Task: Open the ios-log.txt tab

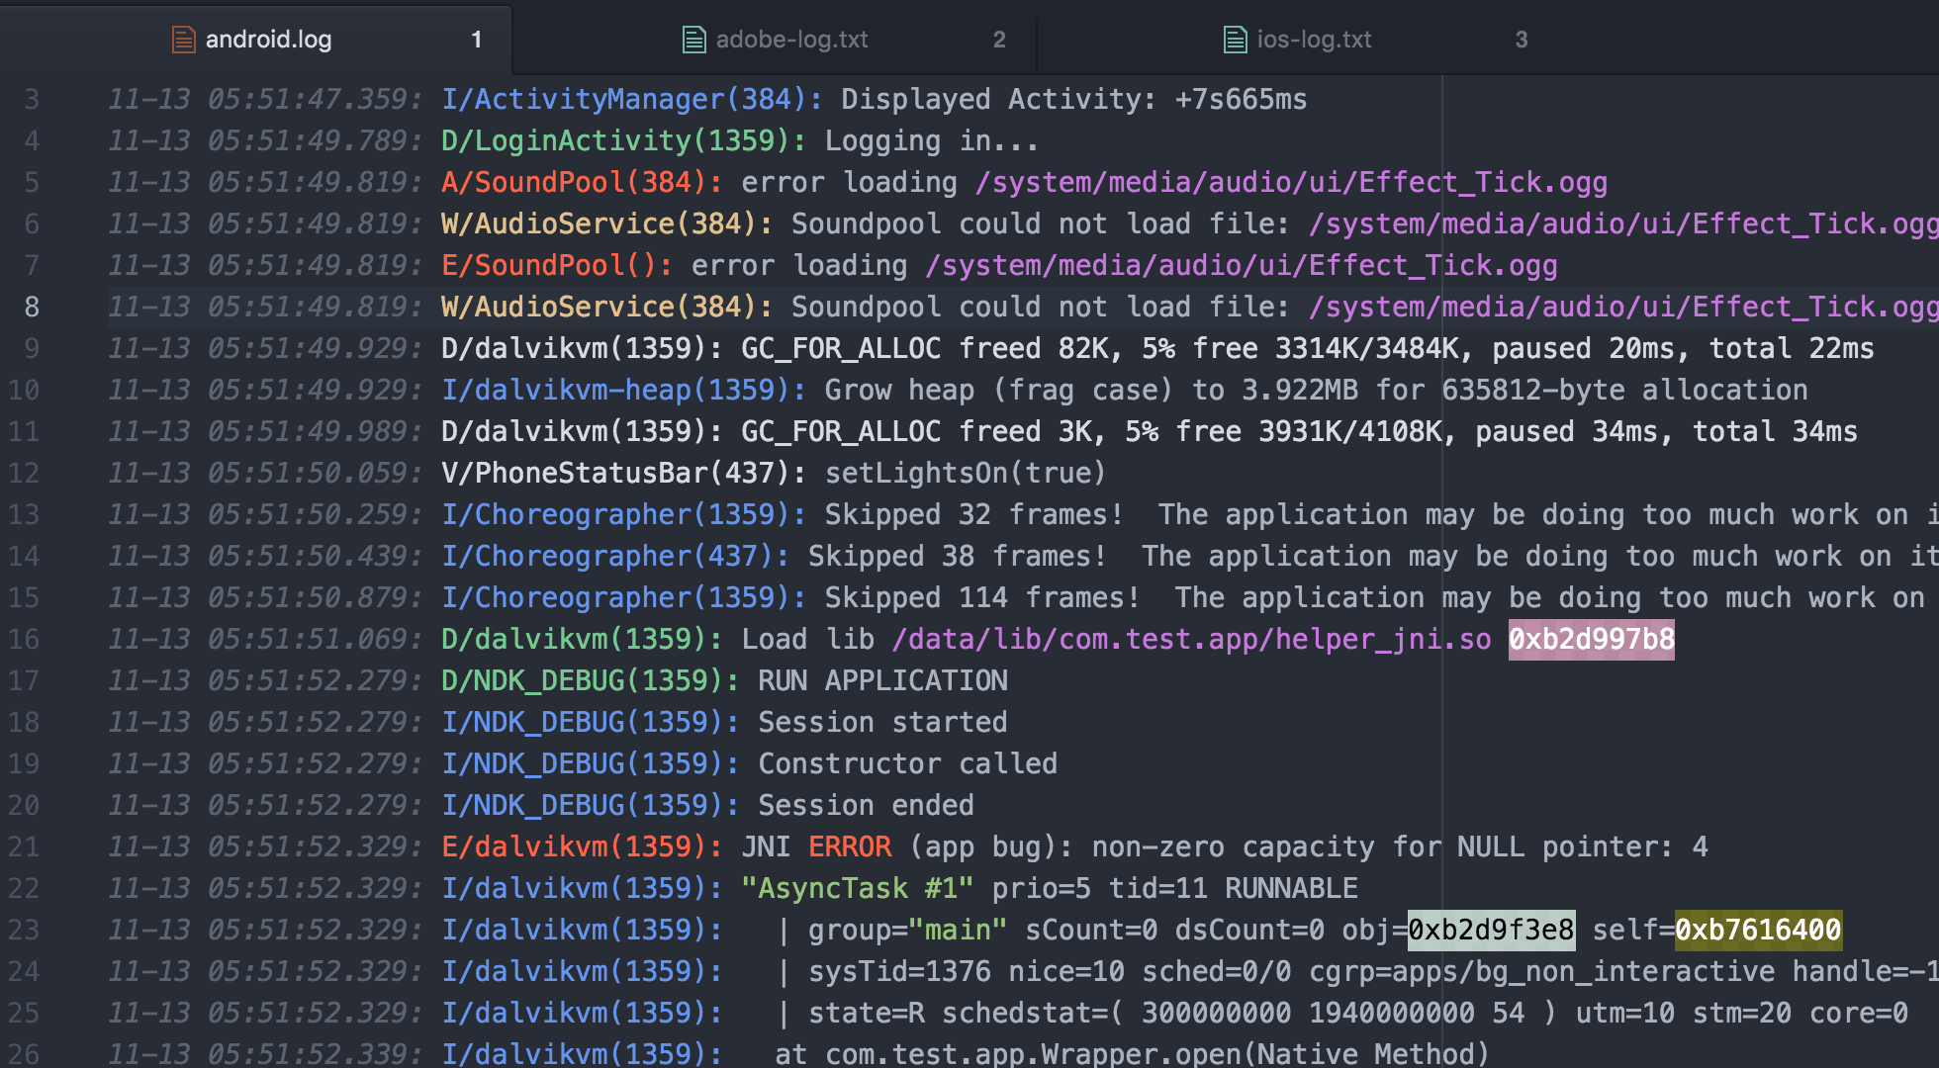Action: (x=1297, y=40)
